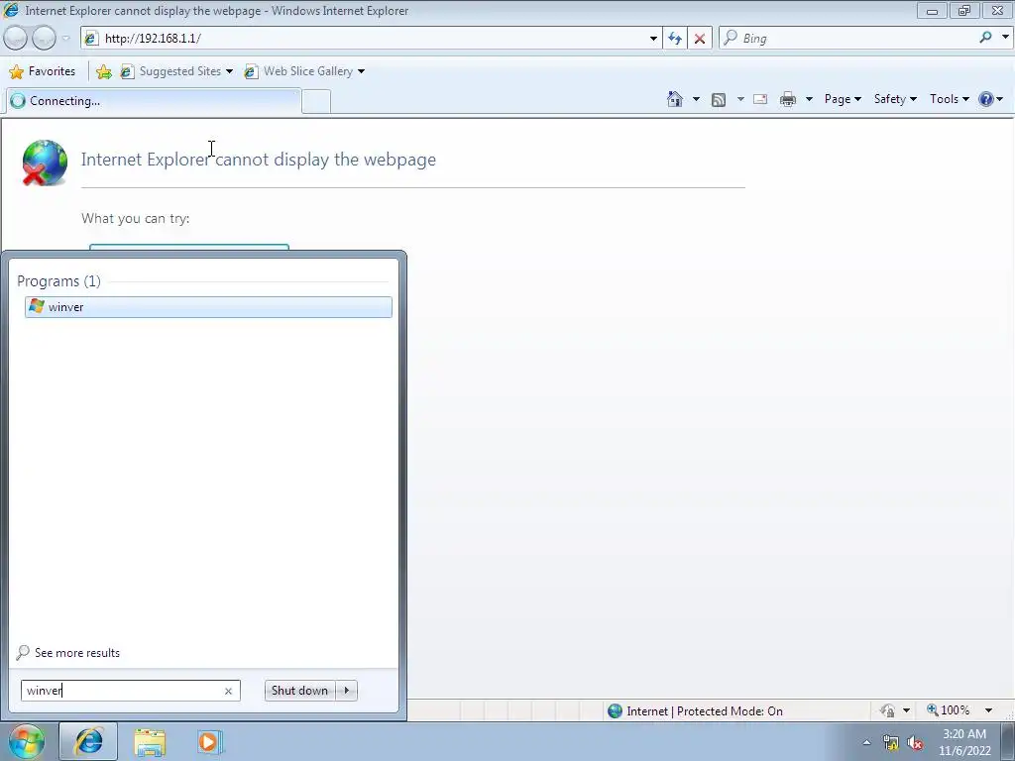Click the Read Mail icon
Viewport: 1015px width, 761px height.
(x=760, y=99)
